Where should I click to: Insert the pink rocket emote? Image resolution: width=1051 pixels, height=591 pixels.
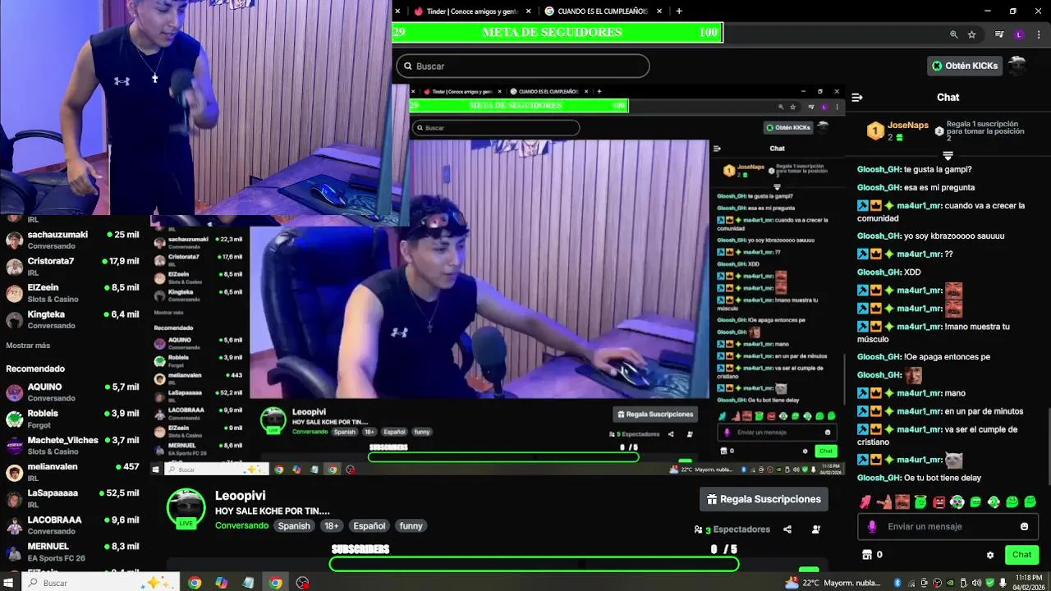click(865, 502)
